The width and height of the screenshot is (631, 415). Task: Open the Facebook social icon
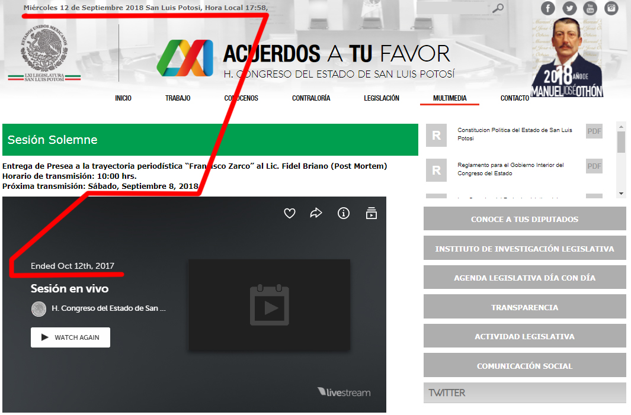tap(547, 8)
